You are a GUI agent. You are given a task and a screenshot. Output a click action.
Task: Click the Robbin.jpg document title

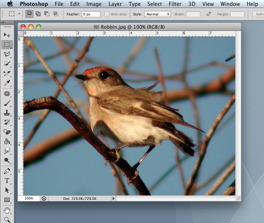click(132, 27)
